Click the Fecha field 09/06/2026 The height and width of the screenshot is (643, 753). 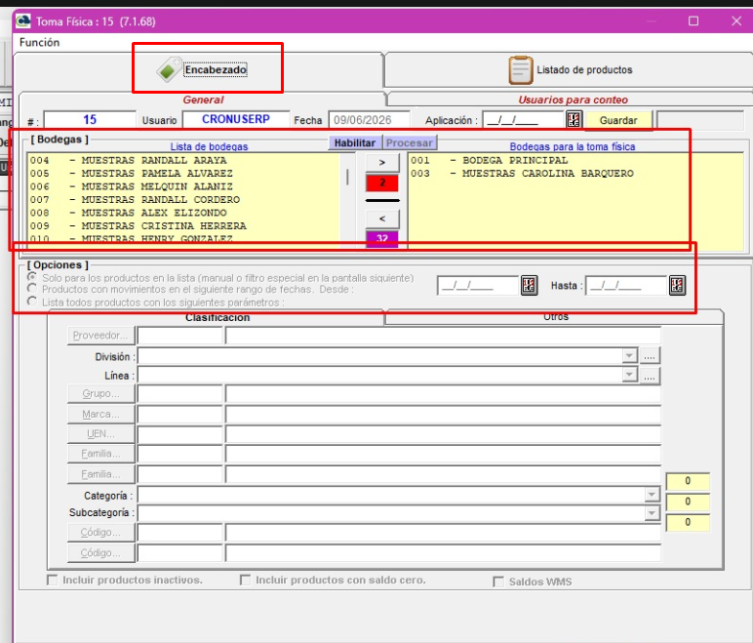370,120
